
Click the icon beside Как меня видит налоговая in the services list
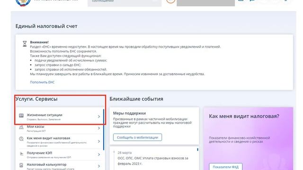(x=21, y=138)
